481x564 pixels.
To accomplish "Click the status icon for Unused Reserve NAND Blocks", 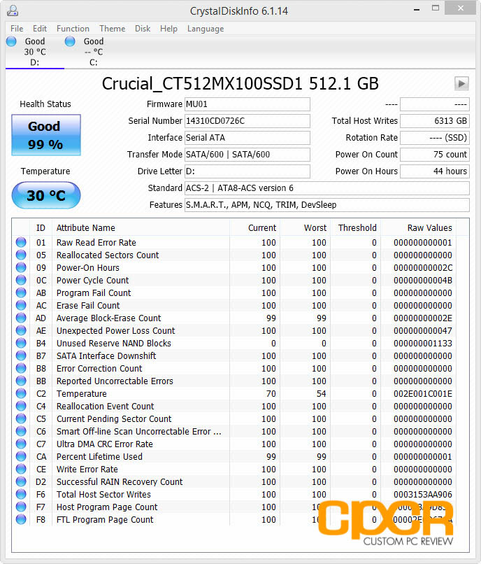I will coord(21,343).
